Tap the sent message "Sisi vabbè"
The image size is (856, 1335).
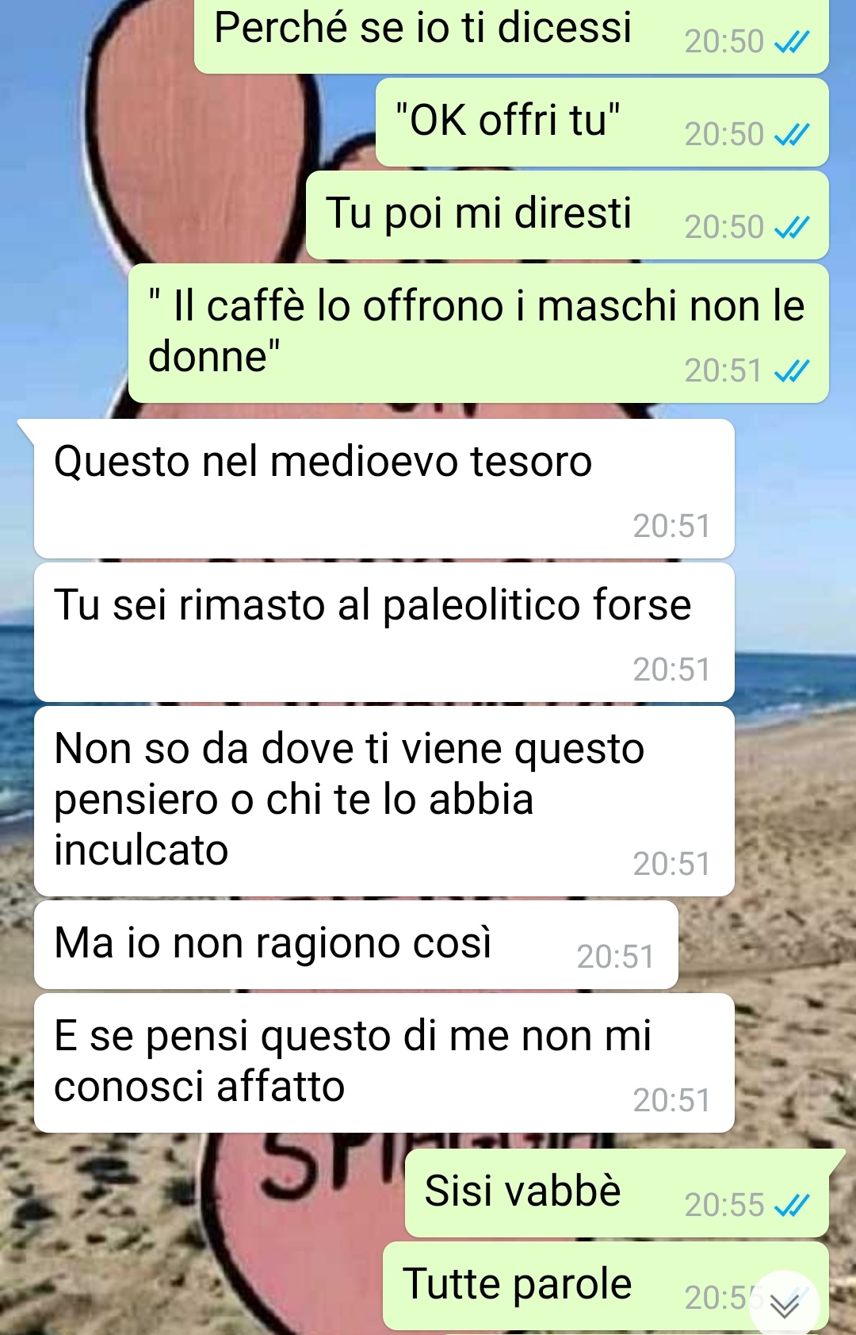[617, 1193]
